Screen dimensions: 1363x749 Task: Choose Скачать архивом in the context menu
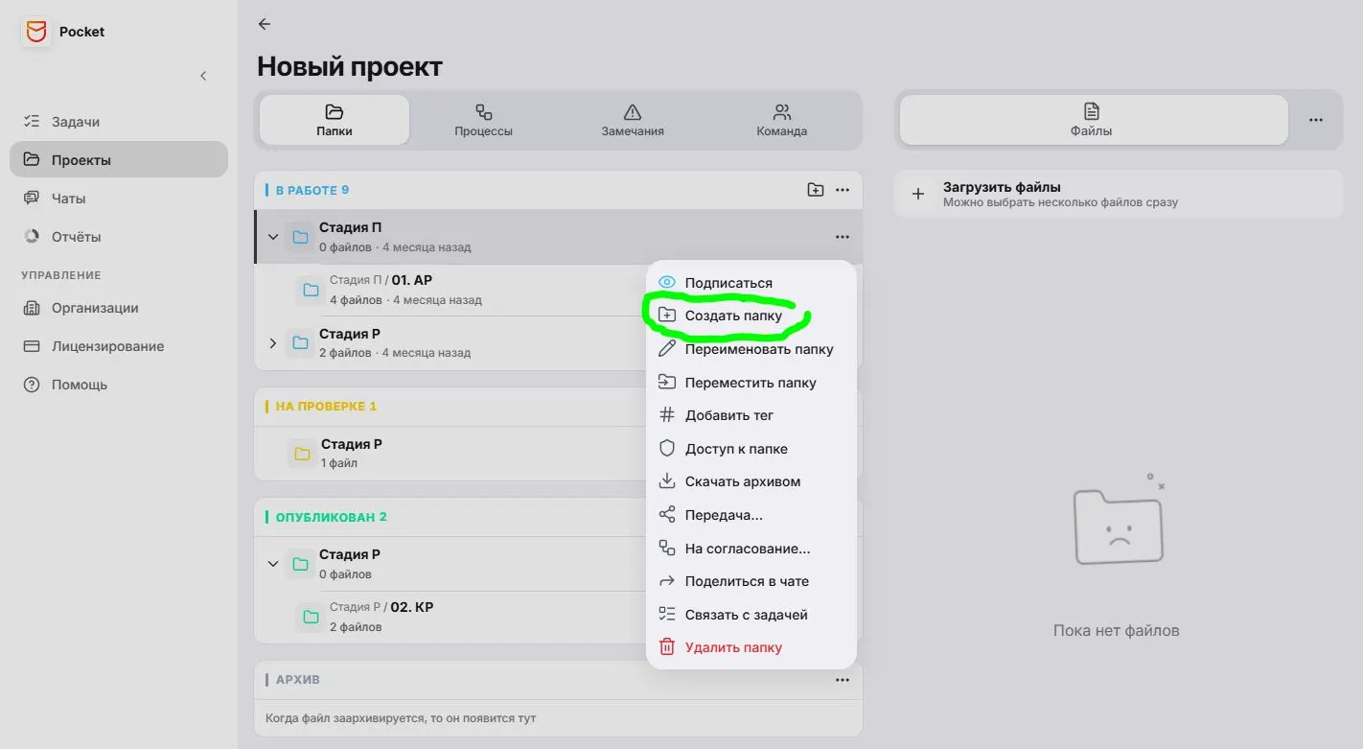click(x=751, y=481)
